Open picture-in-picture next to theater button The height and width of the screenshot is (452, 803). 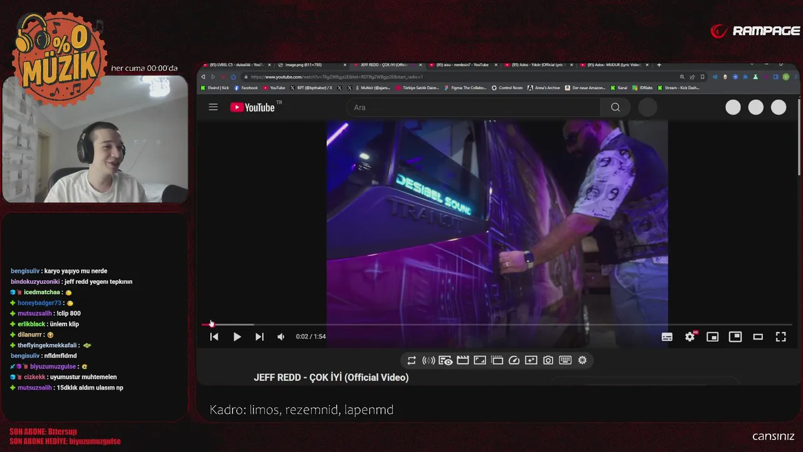[735, 337]
